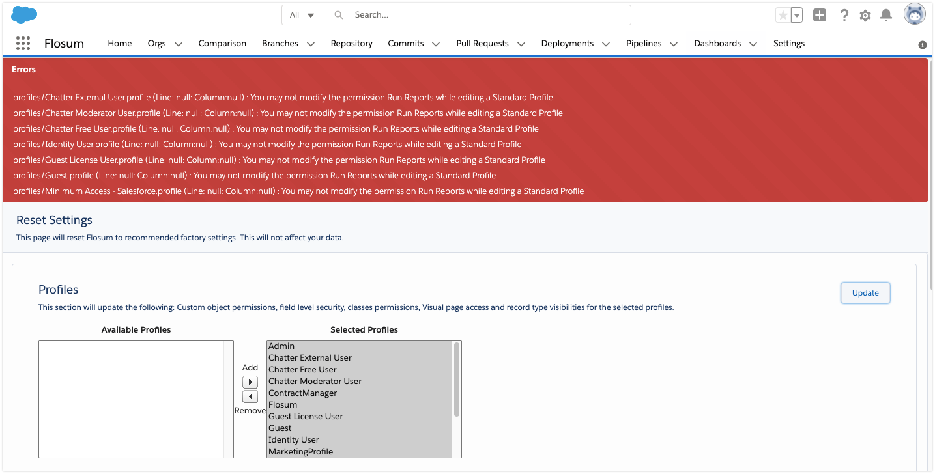
Task: Switch to the Repository tab
Action: tap(351, 43)
